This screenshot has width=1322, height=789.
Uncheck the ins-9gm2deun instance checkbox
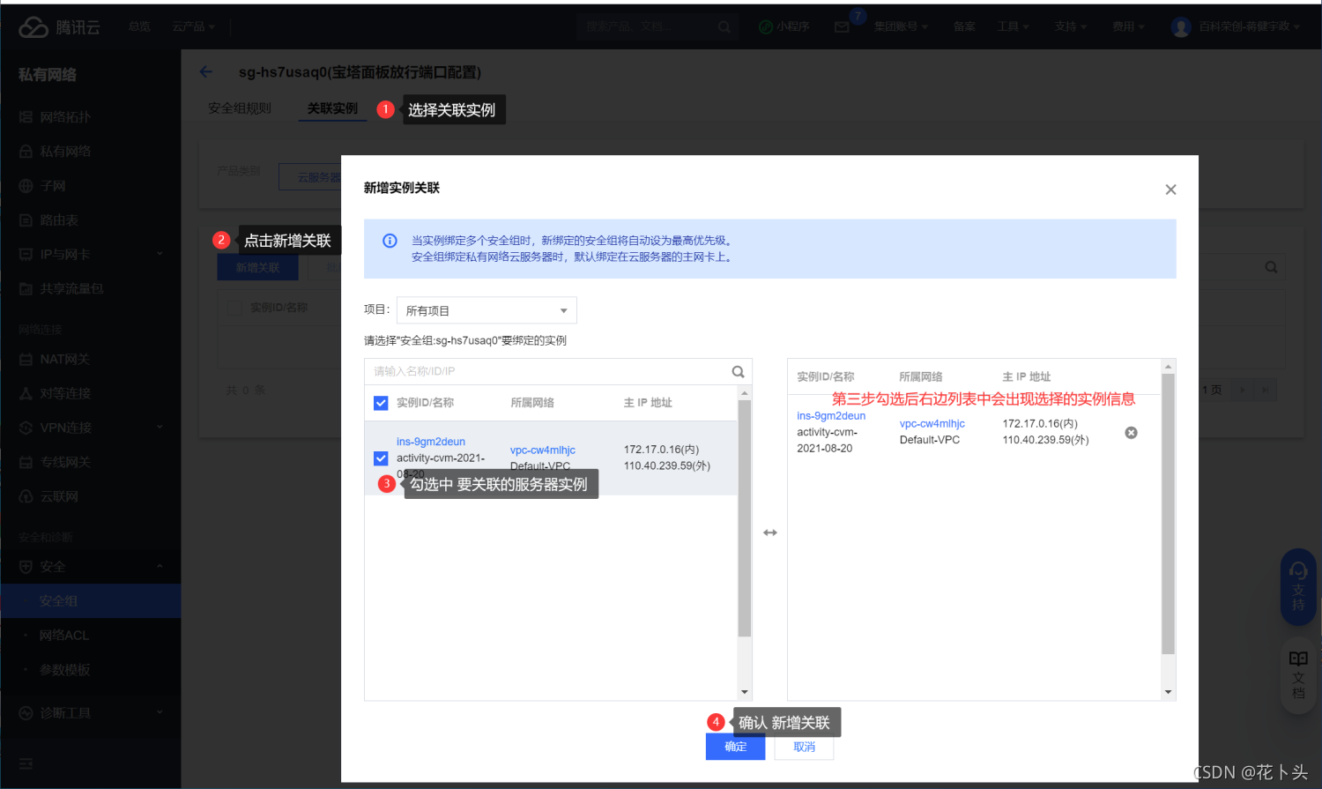tap(381, 458)
